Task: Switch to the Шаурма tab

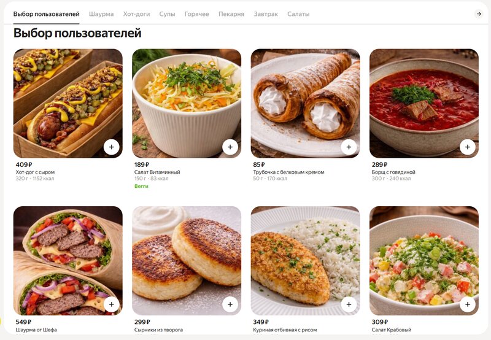Action: point(101,14)
